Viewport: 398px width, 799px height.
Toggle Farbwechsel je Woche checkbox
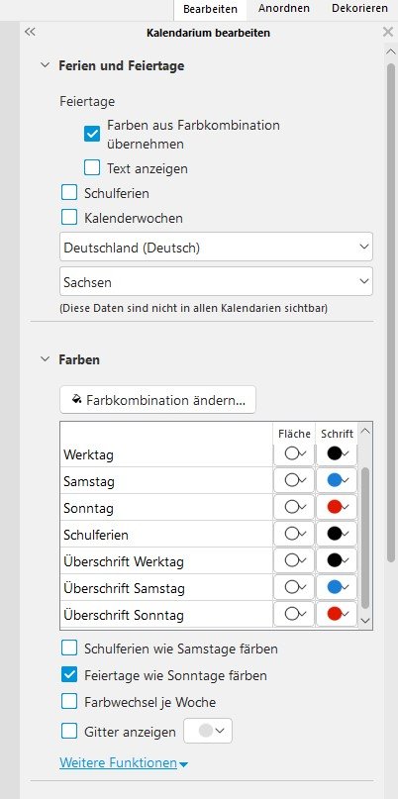[68, 702]
